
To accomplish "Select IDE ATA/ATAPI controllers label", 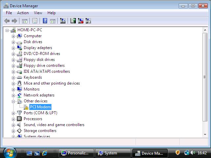I will point(47,71).
